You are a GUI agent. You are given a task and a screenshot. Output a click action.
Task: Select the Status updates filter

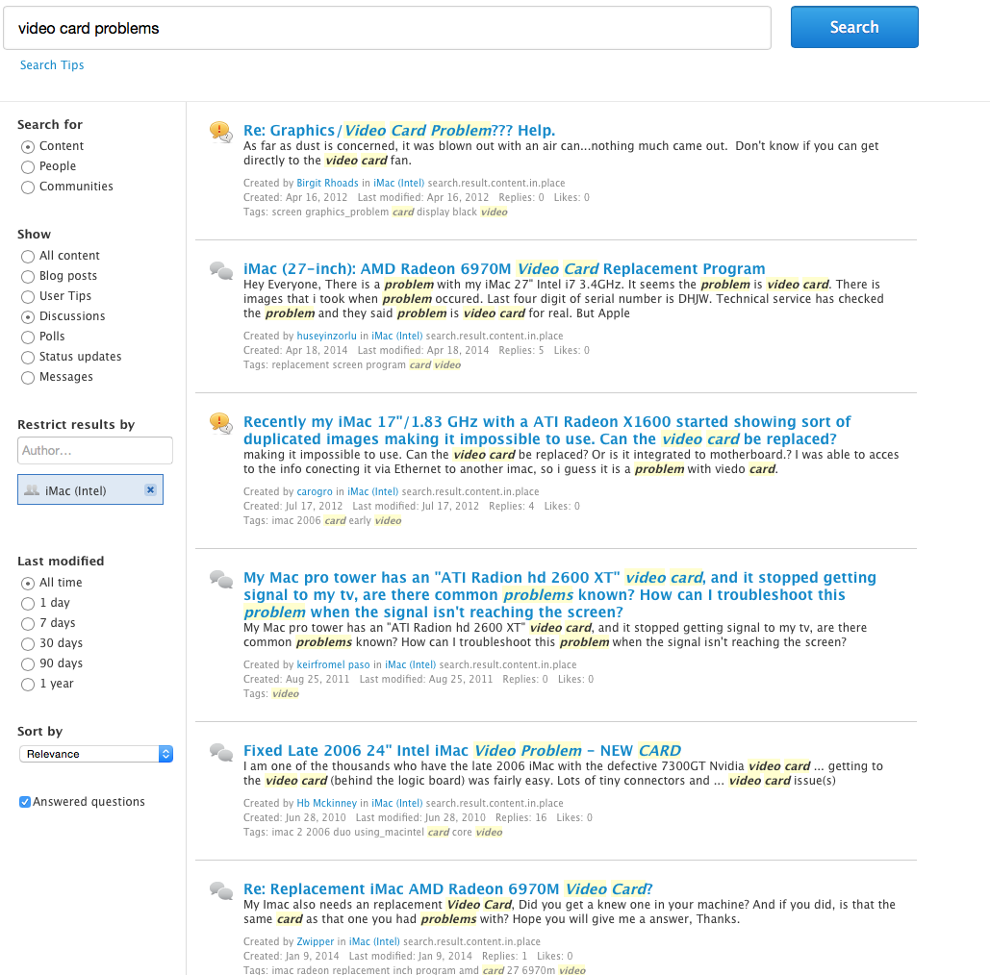point(28,357)
